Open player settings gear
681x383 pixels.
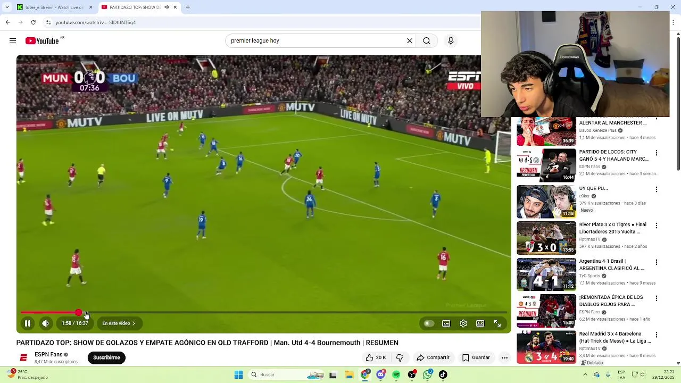click(x=463, y=323)
